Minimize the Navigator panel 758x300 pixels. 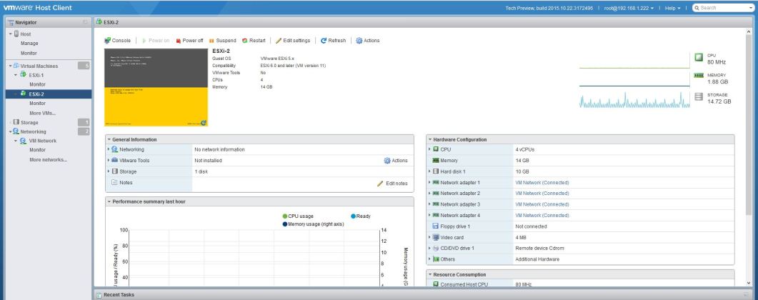click(x=85, y=22)
